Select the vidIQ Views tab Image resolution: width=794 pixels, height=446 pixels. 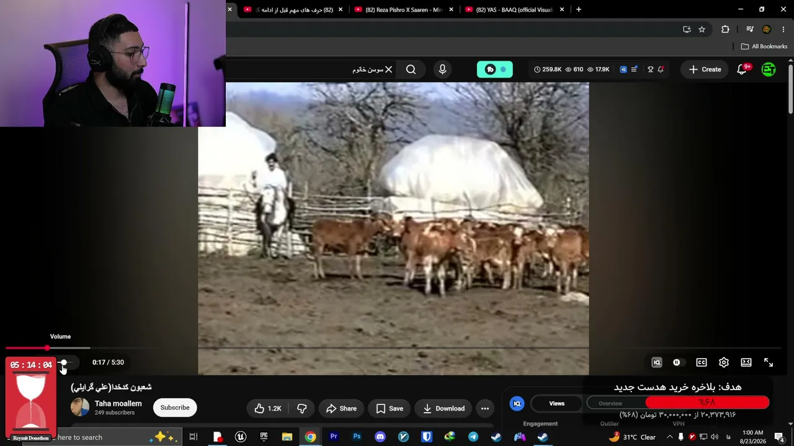tap(557, 403)
